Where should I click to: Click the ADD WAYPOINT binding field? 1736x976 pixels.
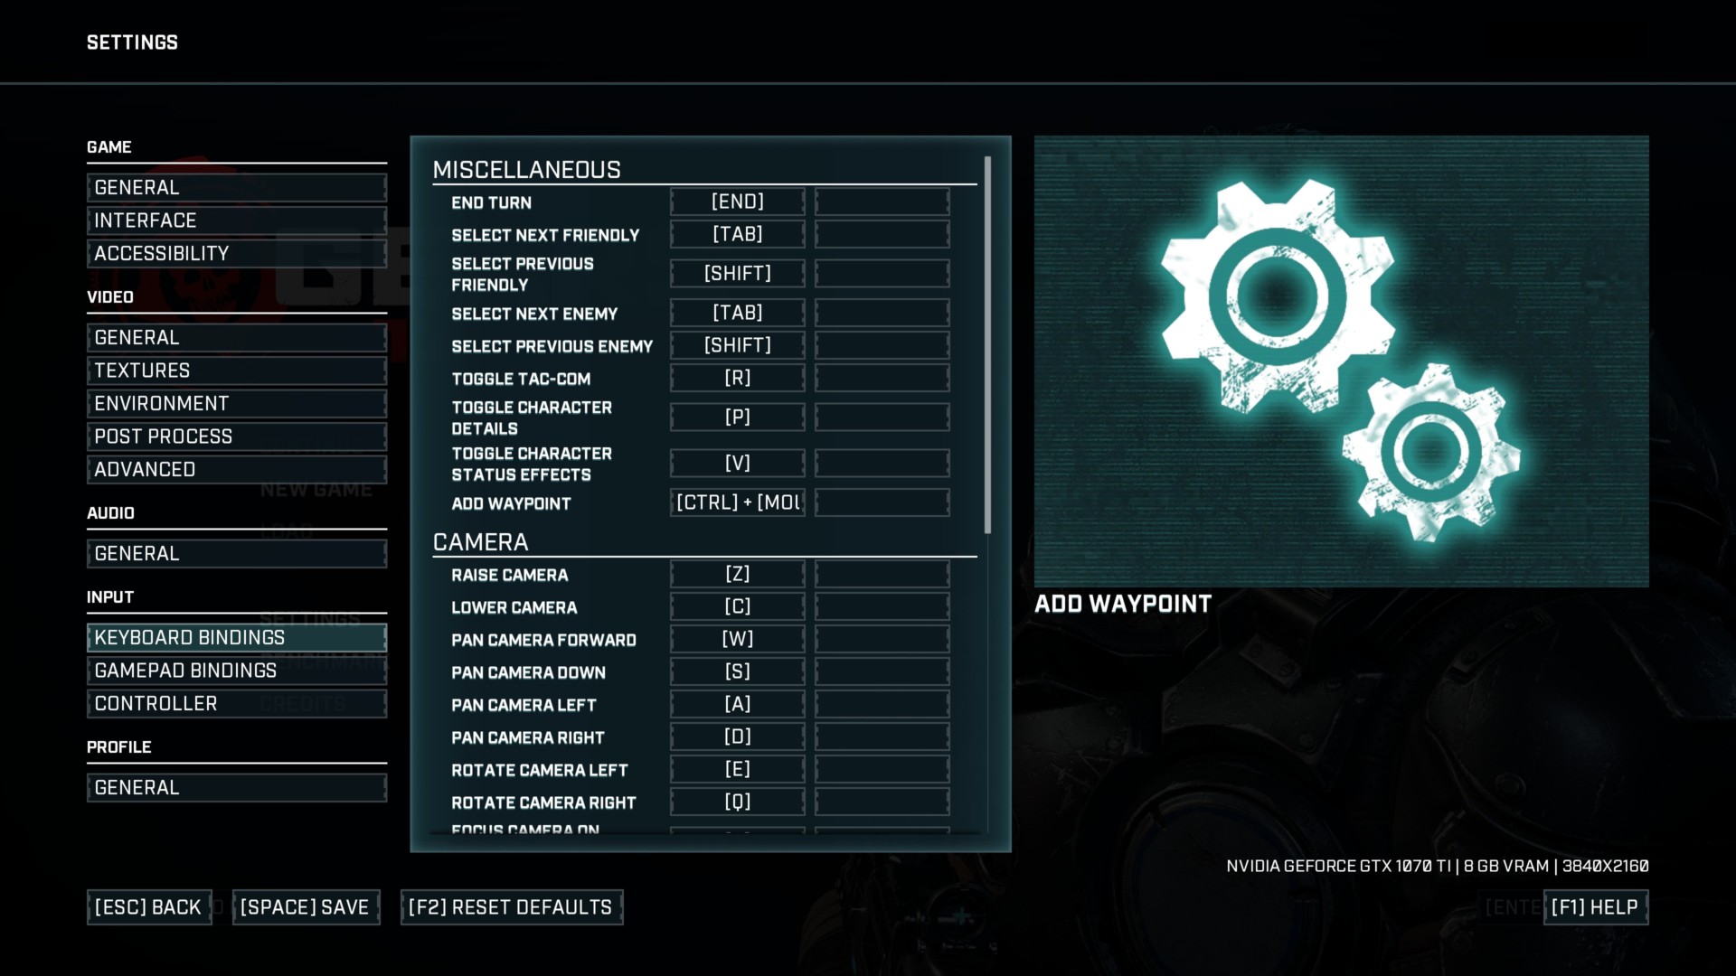point(736,502)
